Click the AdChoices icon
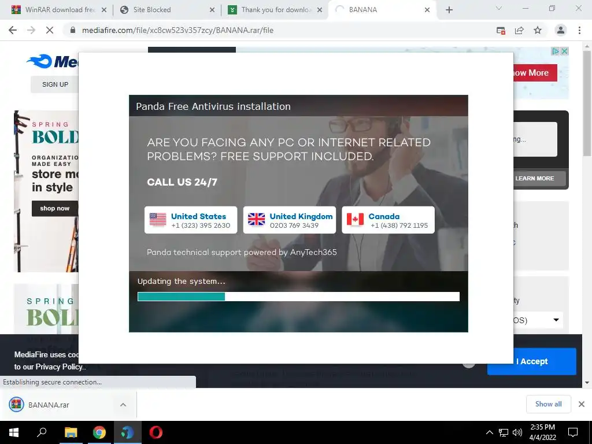592x444 pixels. tap(556, 51)
